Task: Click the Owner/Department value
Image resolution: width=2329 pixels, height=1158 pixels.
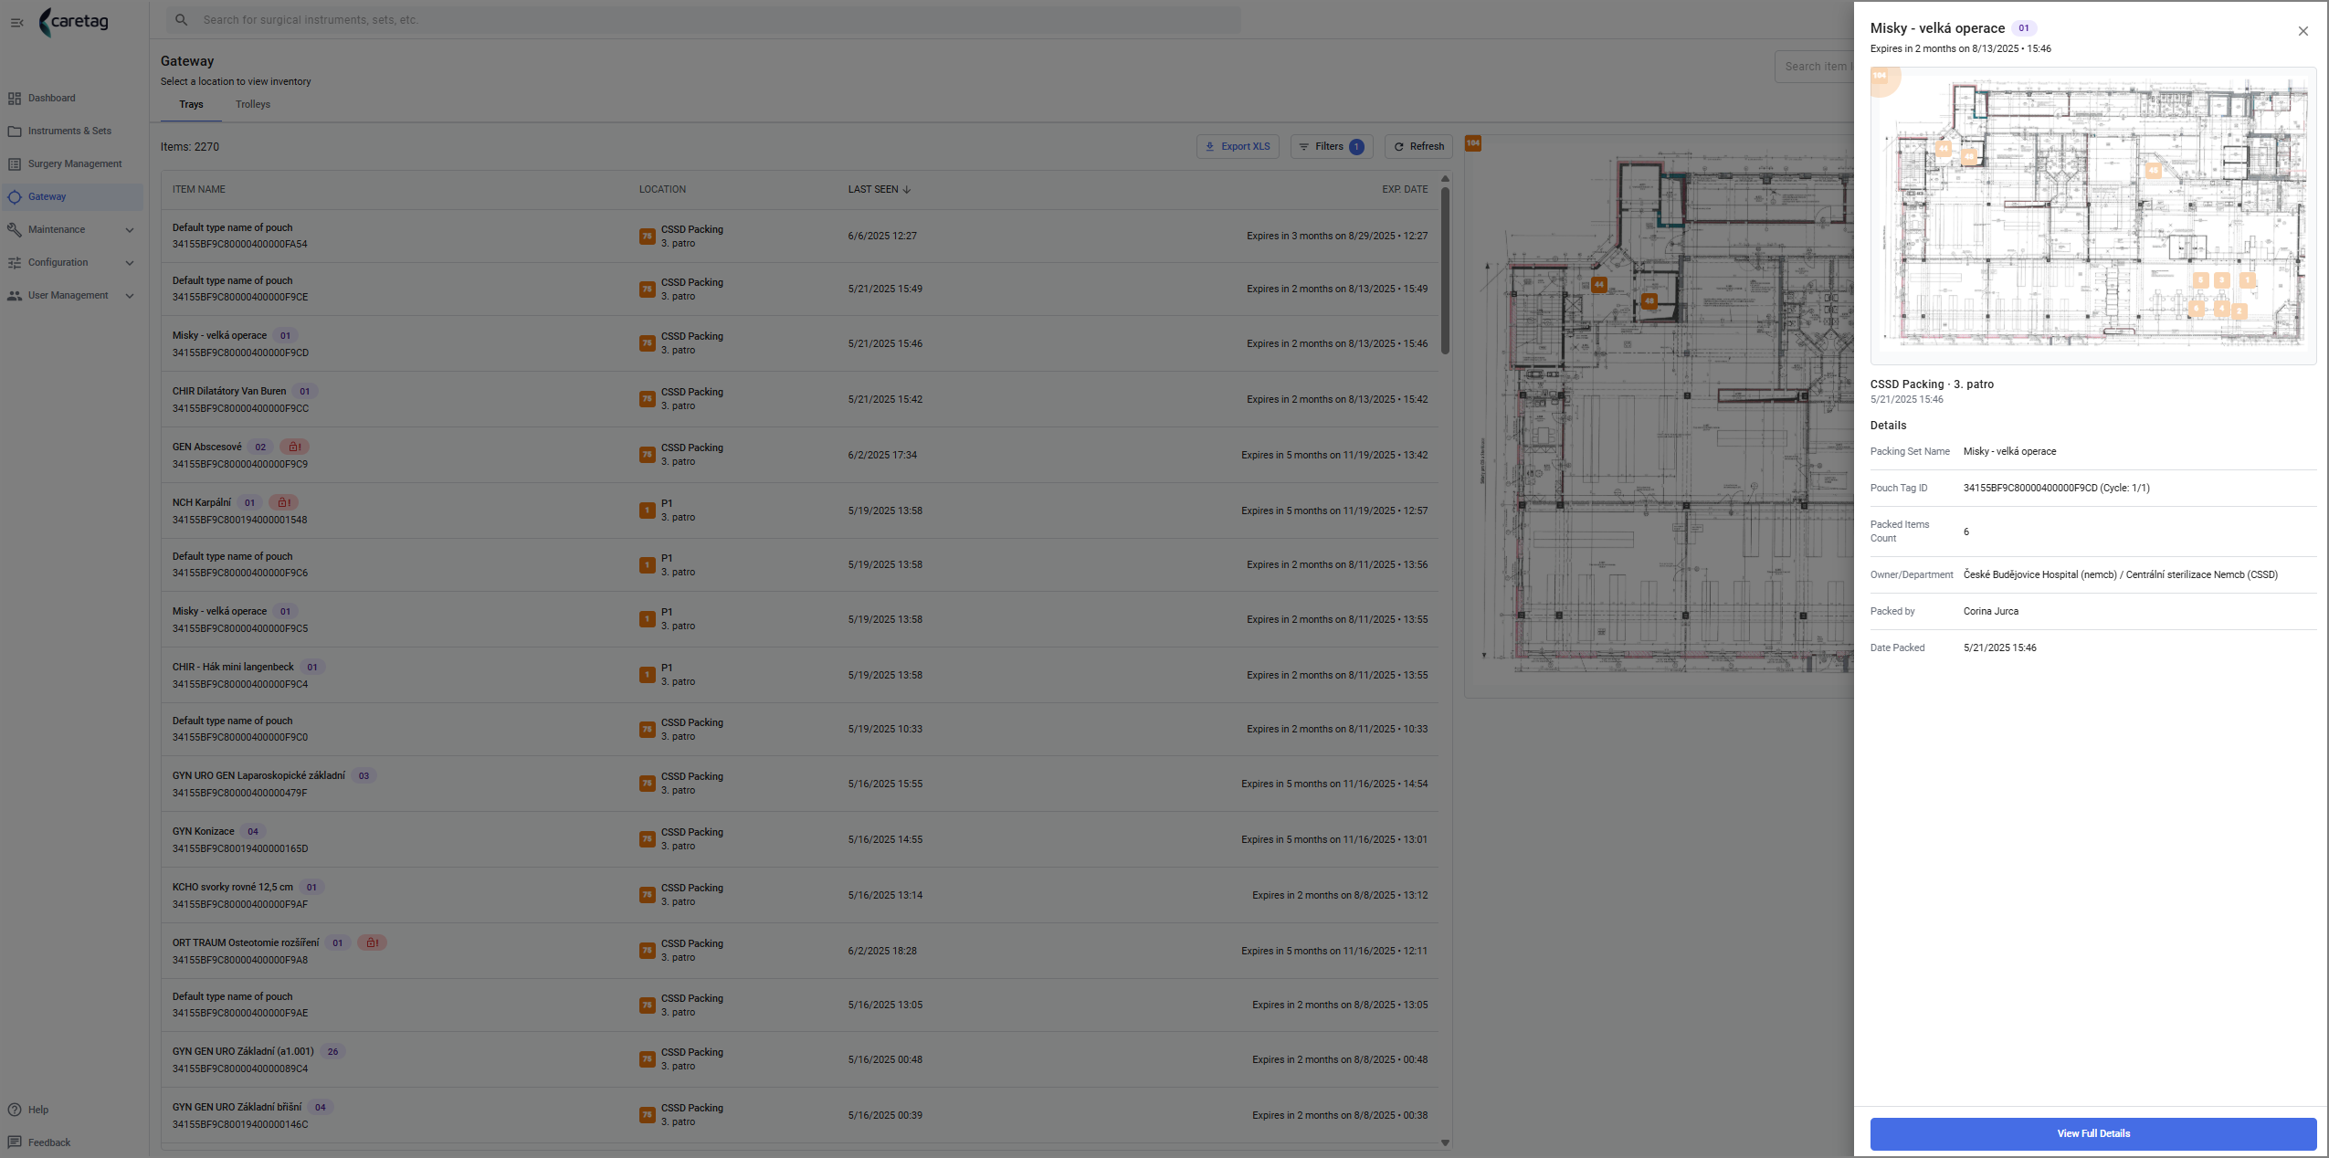Action: click(x=2120, y=575)
